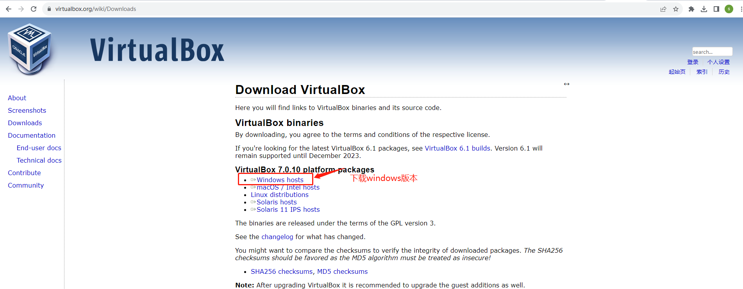The height and width of the screenshot is (289, 743).
Task: Open End-user docs in sidebar
Action: point(39,148)
